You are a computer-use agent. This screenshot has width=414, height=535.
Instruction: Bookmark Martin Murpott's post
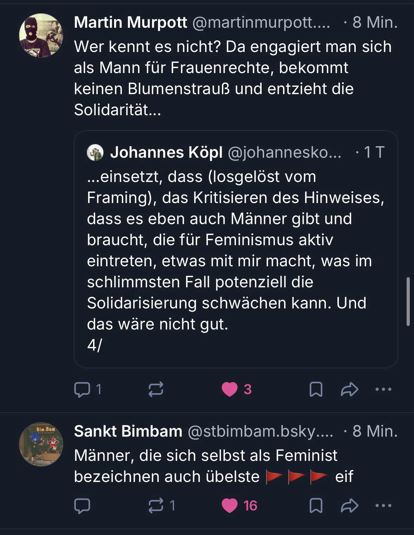tap(316, 390)
